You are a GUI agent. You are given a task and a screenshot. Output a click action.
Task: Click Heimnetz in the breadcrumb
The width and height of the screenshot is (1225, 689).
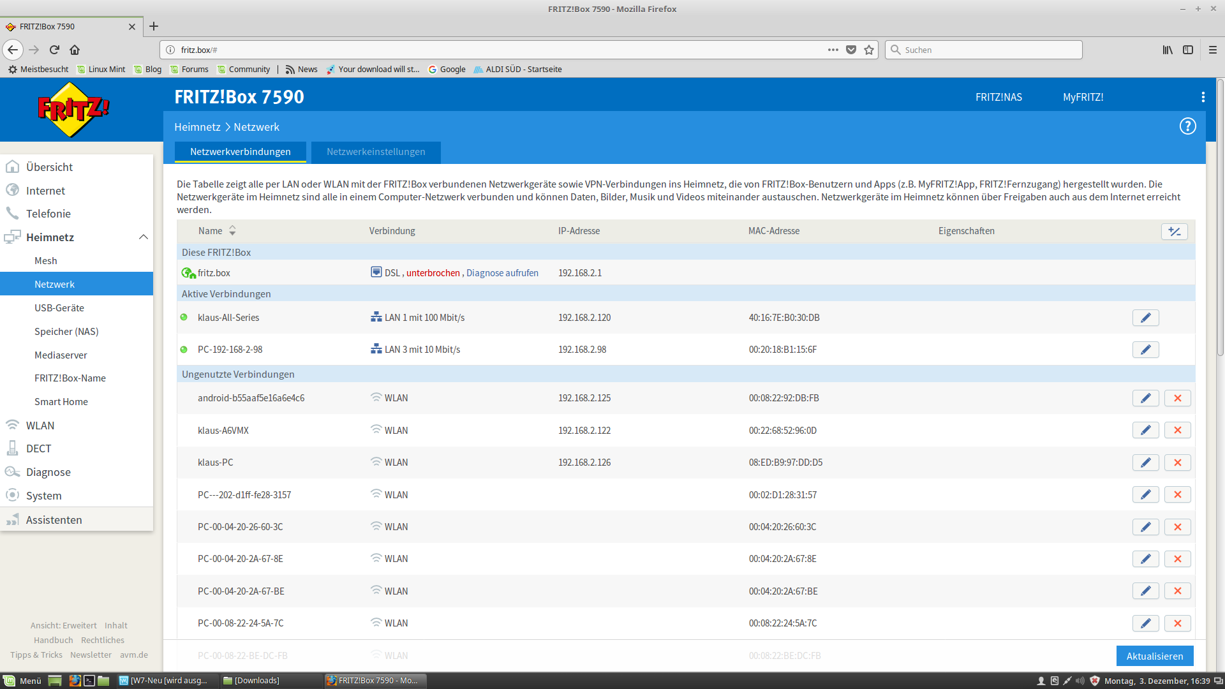coord(197,127)
